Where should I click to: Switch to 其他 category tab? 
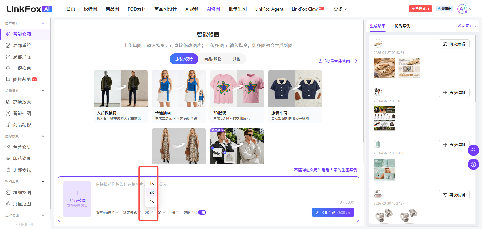[x=236, y=59]
